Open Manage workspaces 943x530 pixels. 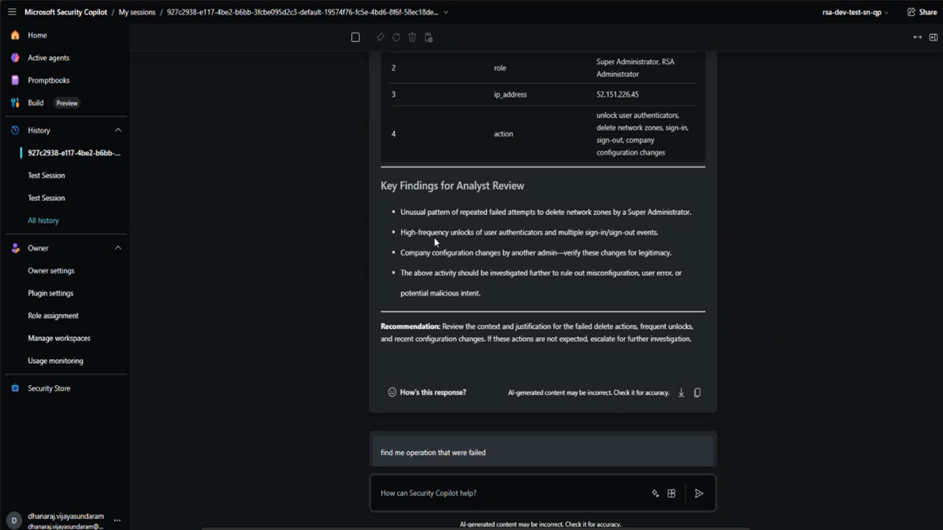click(x=59, y=338)
